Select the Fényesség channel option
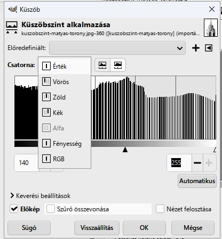 (65, 143)
